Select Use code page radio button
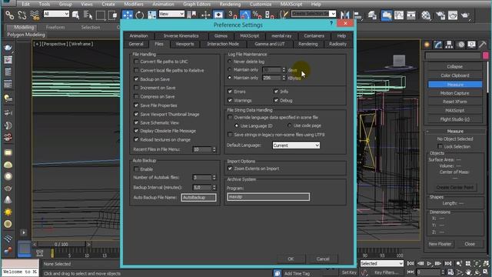 289,125
